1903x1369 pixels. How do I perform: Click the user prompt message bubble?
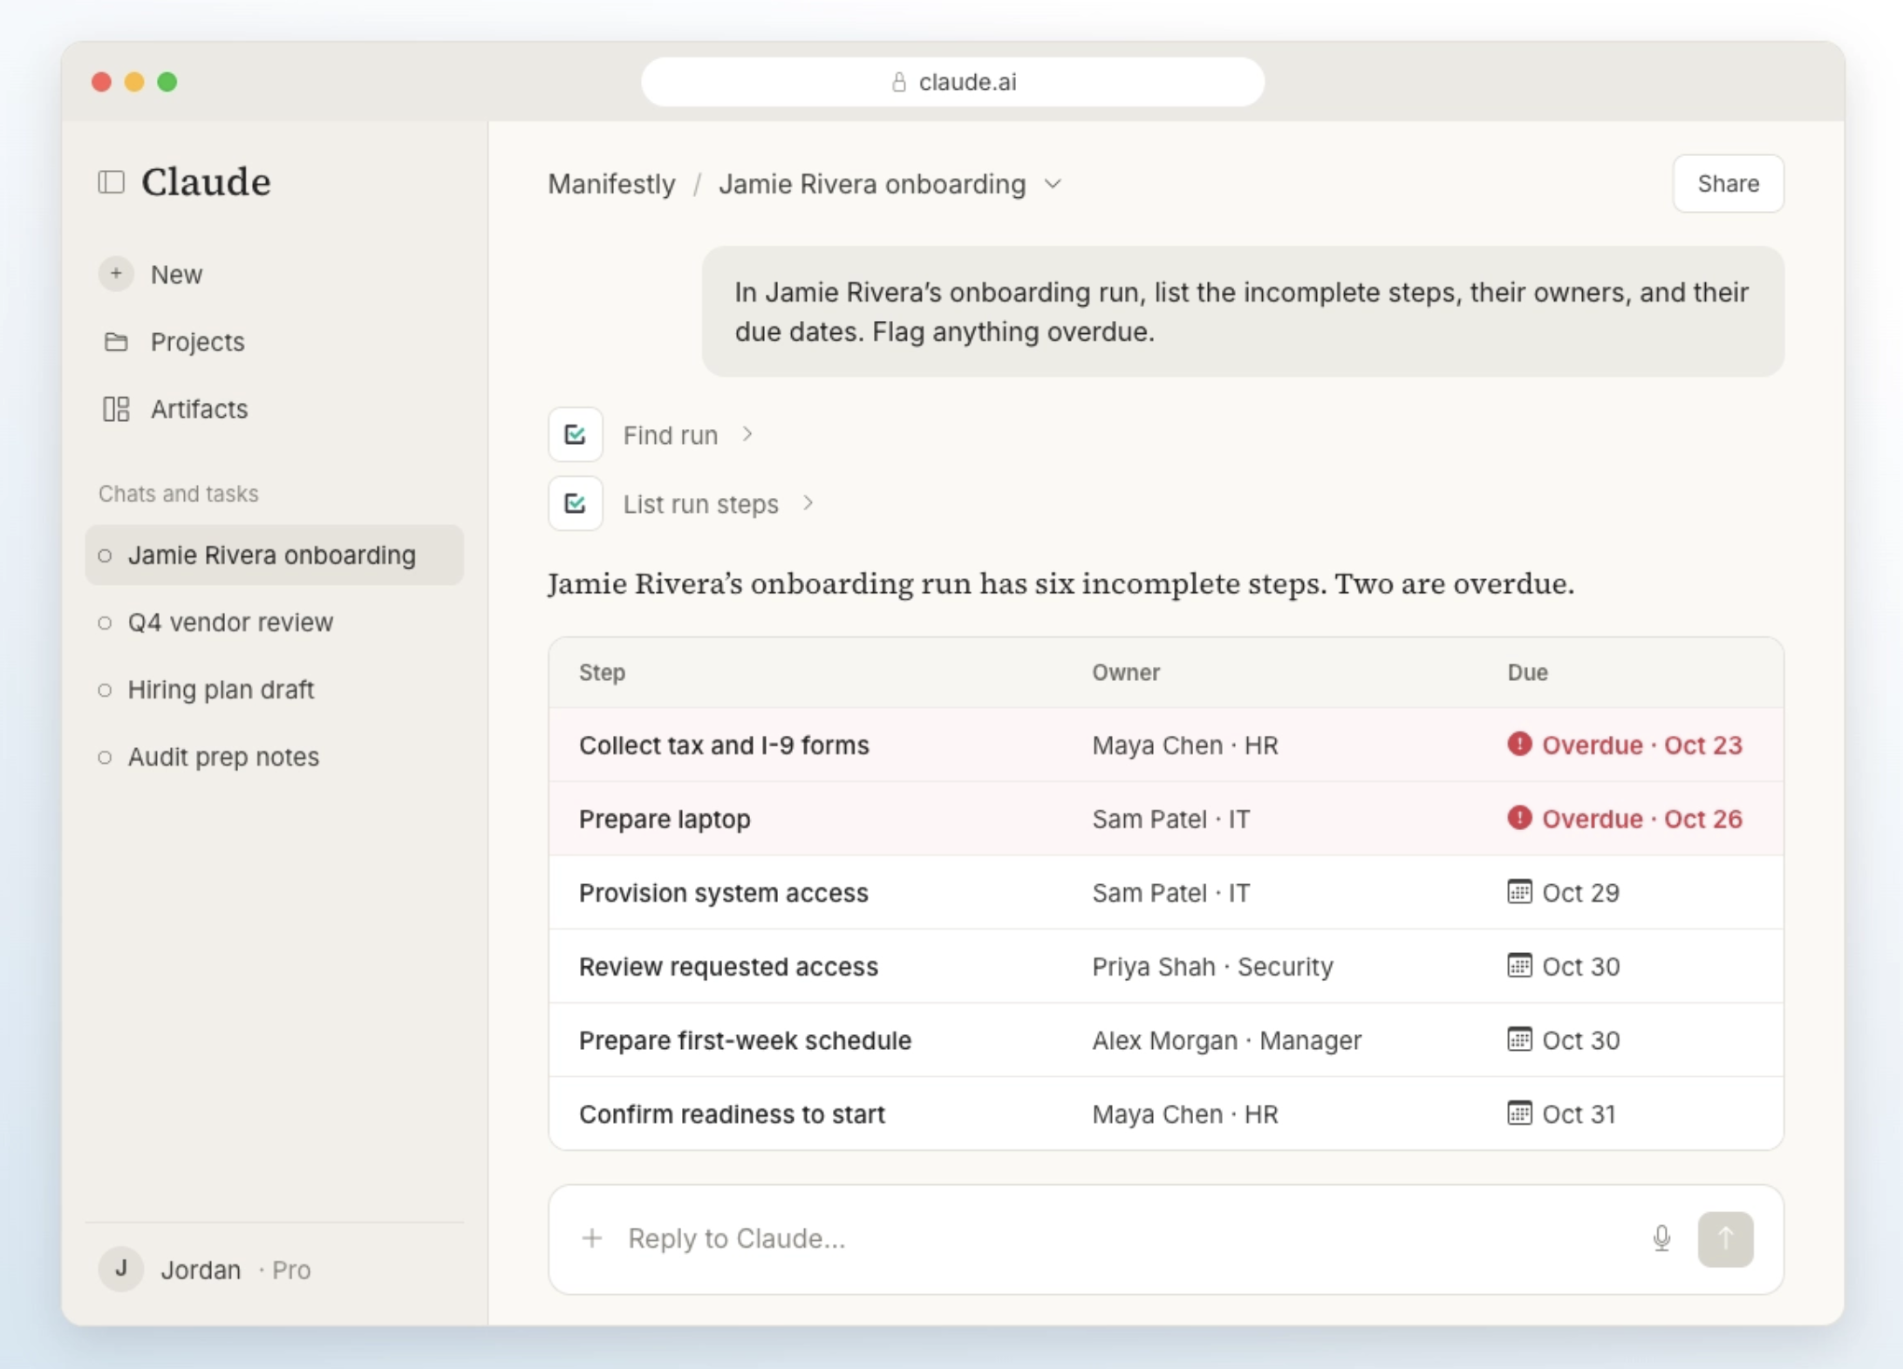click(x=1243, y=311)
